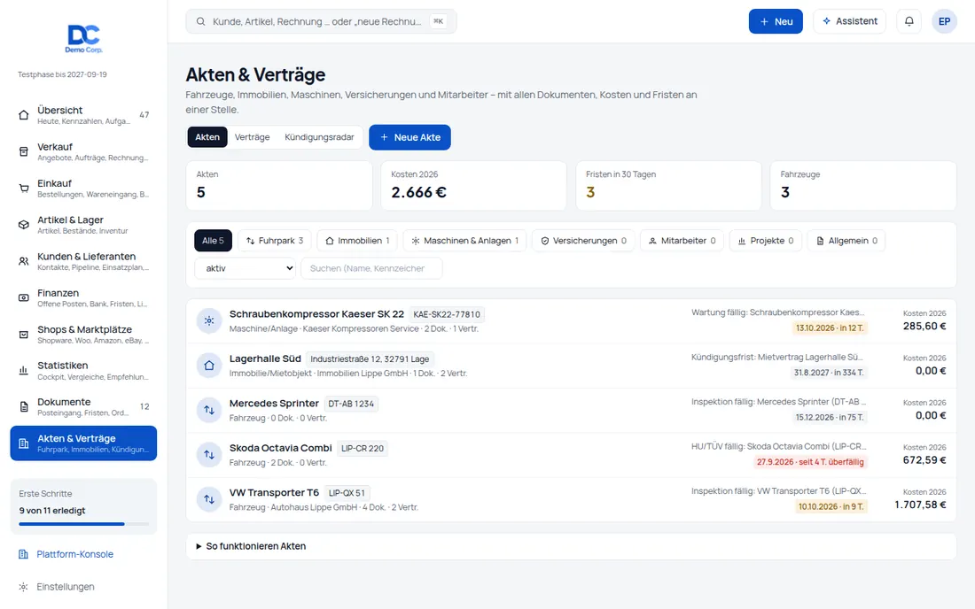This screenshot has width=975, height=609.
Task: Open the EP user avatar menu
Action: pyautogui.click(x=944, y=21)
